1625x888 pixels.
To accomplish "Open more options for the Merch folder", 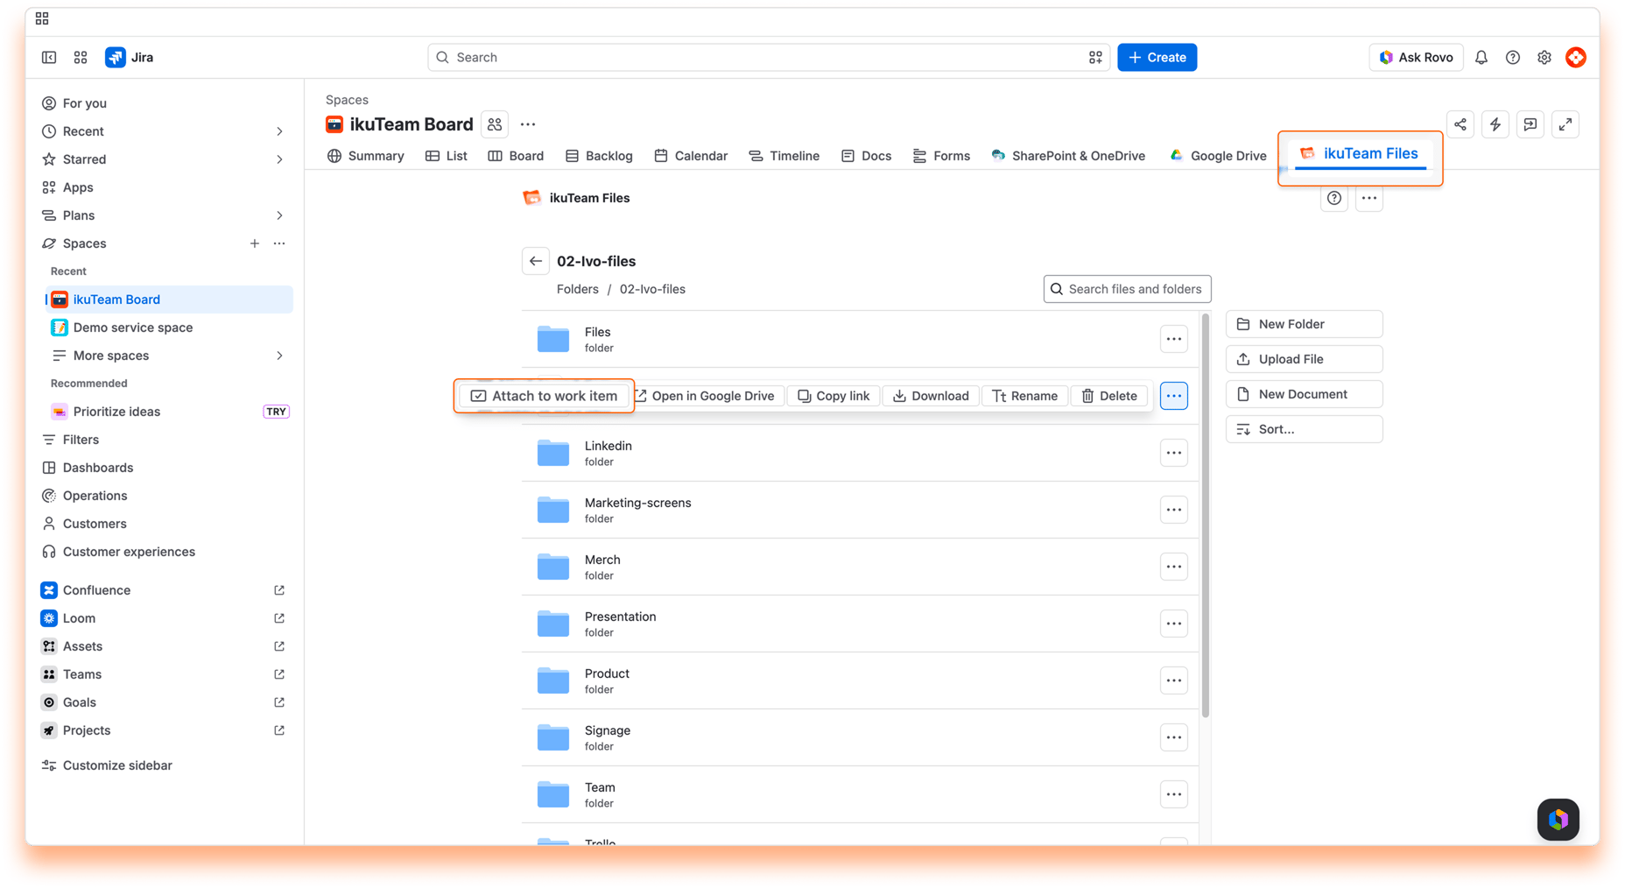I will click(x=1174, y=567).
